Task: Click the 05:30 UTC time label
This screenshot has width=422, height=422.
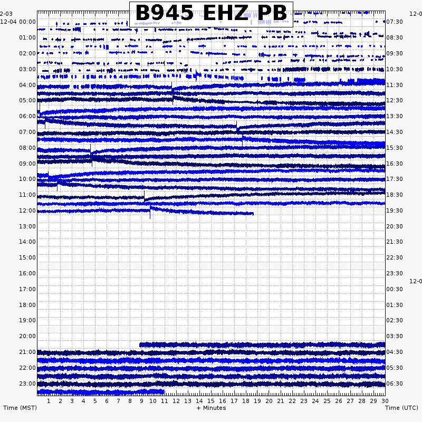Action: pyautogui.click(x=395, y=368)
